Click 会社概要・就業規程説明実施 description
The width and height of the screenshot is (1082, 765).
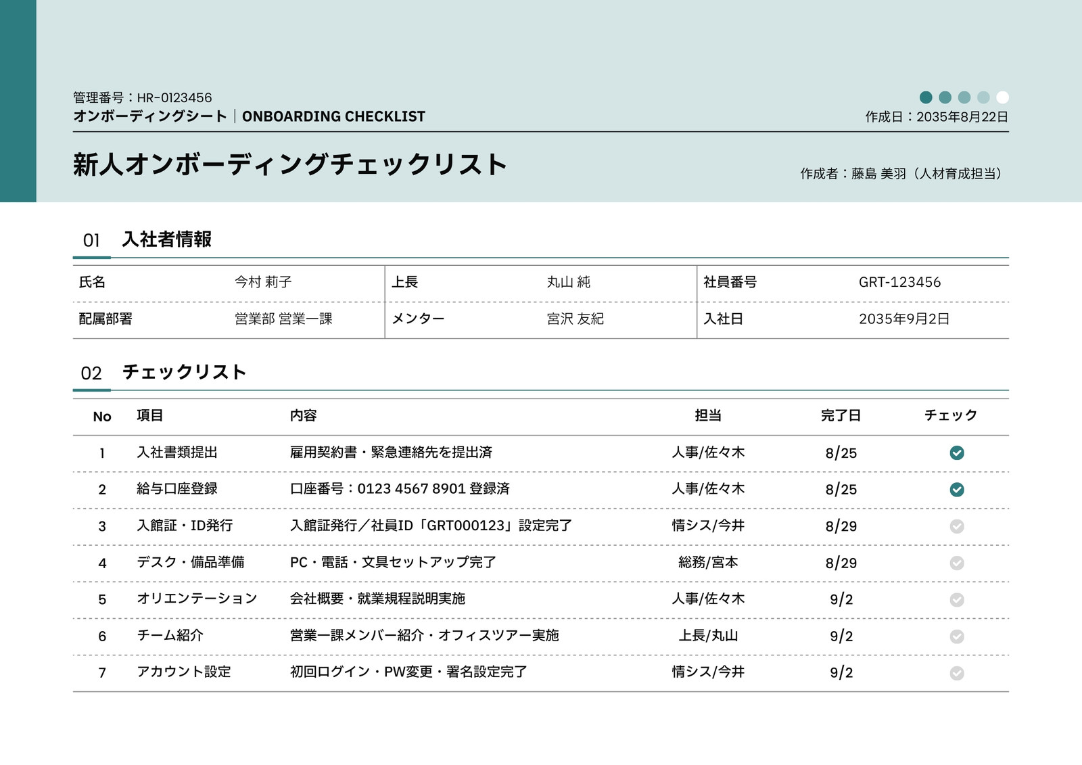click(x=377, y=599)
